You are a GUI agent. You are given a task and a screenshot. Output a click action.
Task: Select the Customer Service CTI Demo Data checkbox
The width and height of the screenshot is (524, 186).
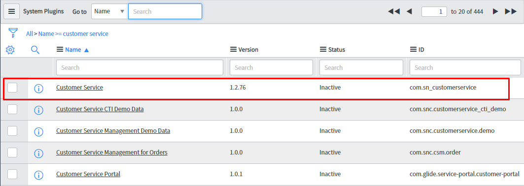[12, 109]
